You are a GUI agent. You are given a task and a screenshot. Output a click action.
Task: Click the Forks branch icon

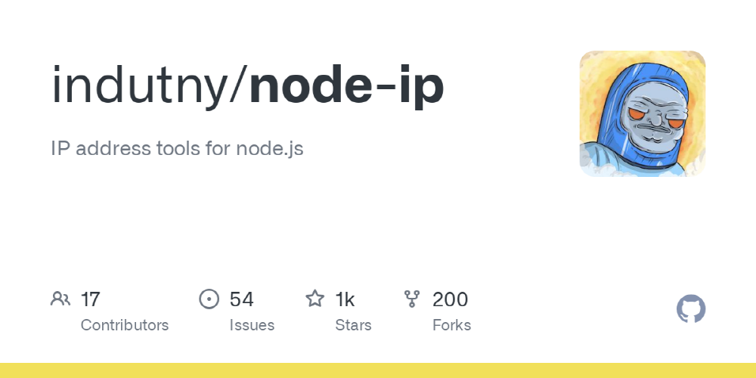412,299
